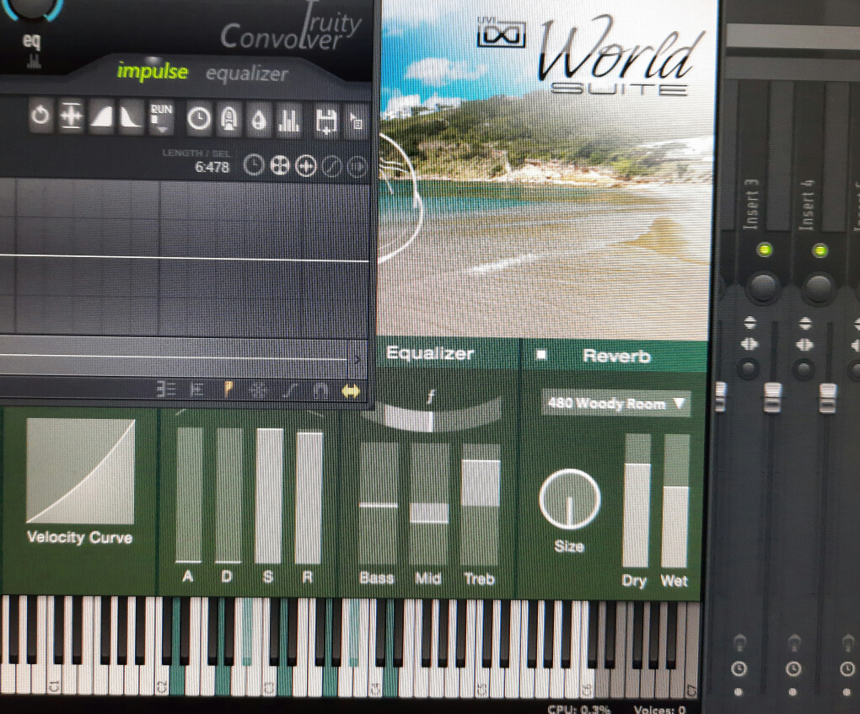Click the small round clock icon beside length
This screenshot has height=714, width=860.
coord(254,164)
